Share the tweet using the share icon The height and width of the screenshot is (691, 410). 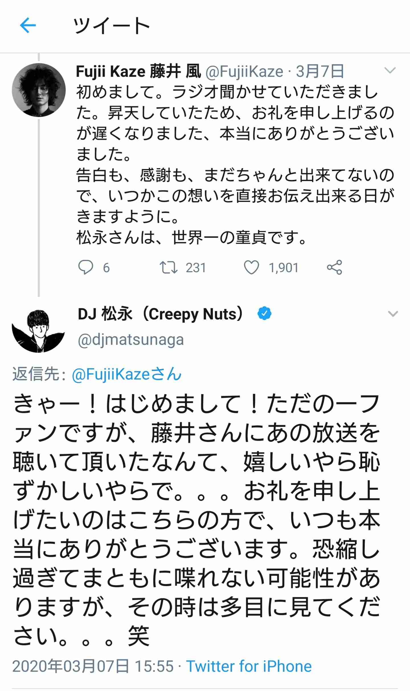(x=334, y=267)
